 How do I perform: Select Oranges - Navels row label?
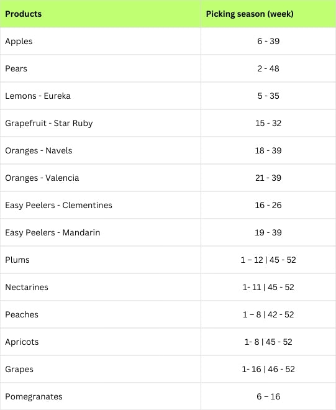pos(39,150)
